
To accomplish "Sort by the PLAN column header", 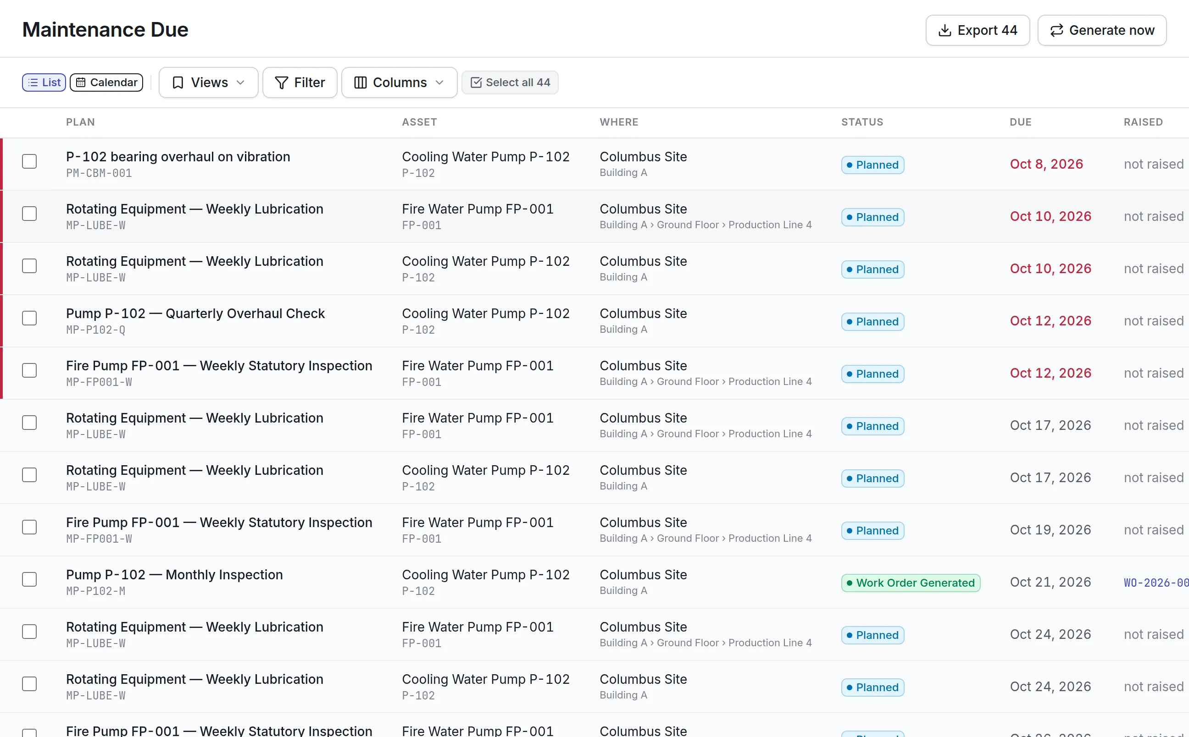I will click(x=80, y=122).
